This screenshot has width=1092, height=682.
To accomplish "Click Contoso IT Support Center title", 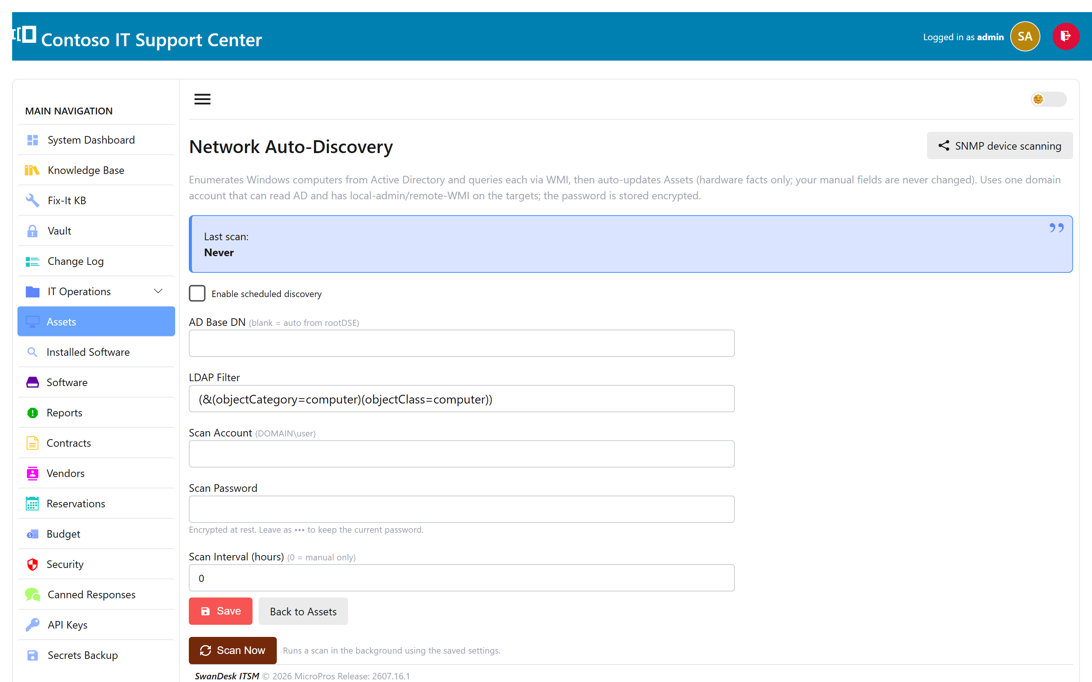I will point(151,40).
